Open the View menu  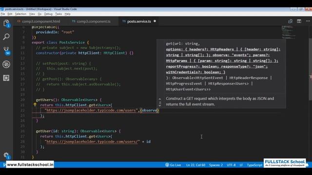click(x=32, y=14)
